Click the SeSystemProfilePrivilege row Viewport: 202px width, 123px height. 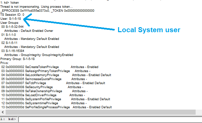[x=56, y=99]
